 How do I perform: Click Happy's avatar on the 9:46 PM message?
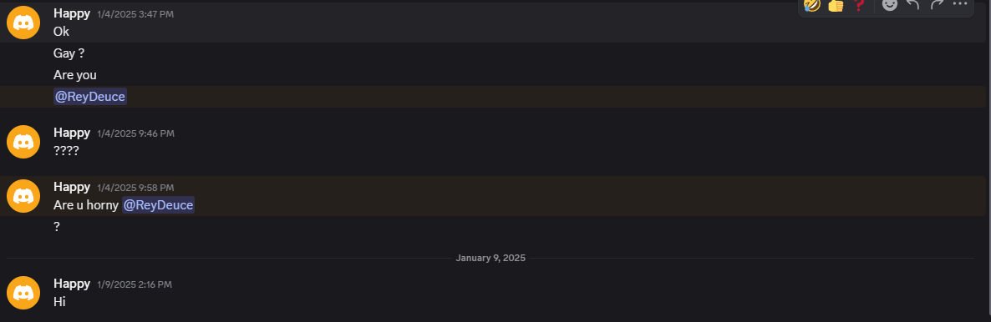[23, 142]
